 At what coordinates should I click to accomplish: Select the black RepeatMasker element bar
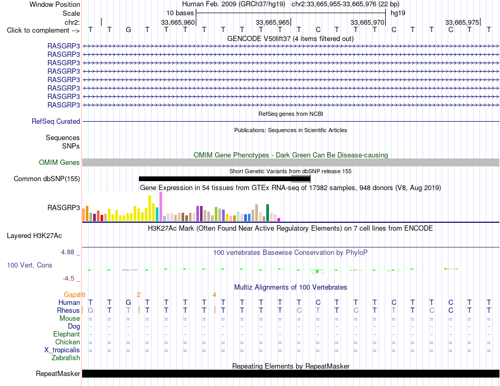click(291, 373)
